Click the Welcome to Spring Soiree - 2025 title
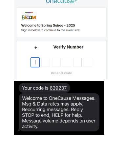Image resolution: width=122 pixels, height=141 pixels. coord(48,25)
